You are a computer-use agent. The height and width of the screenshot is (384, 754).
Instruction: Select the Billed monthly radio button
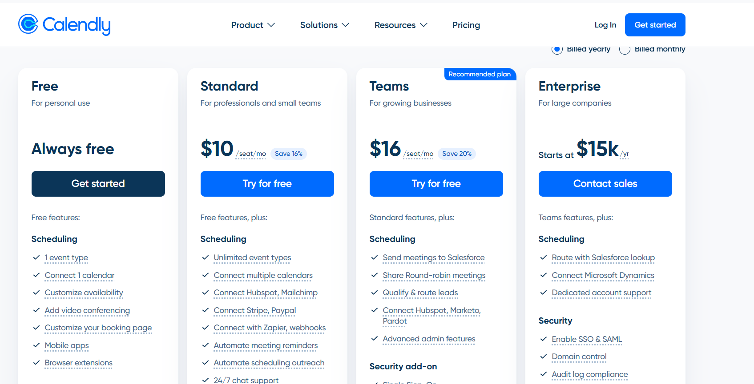(625, 49)
